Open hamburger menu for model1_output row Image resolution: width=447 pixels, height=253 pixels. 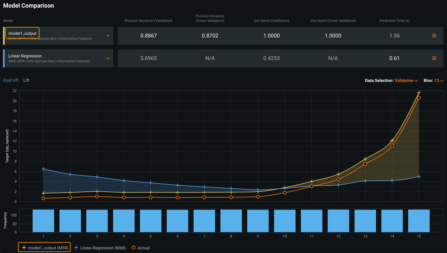(434, 36)
